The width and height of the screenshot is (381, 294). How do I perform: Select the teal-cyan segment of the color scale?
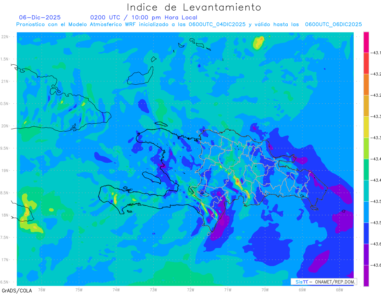click(366, 191)
